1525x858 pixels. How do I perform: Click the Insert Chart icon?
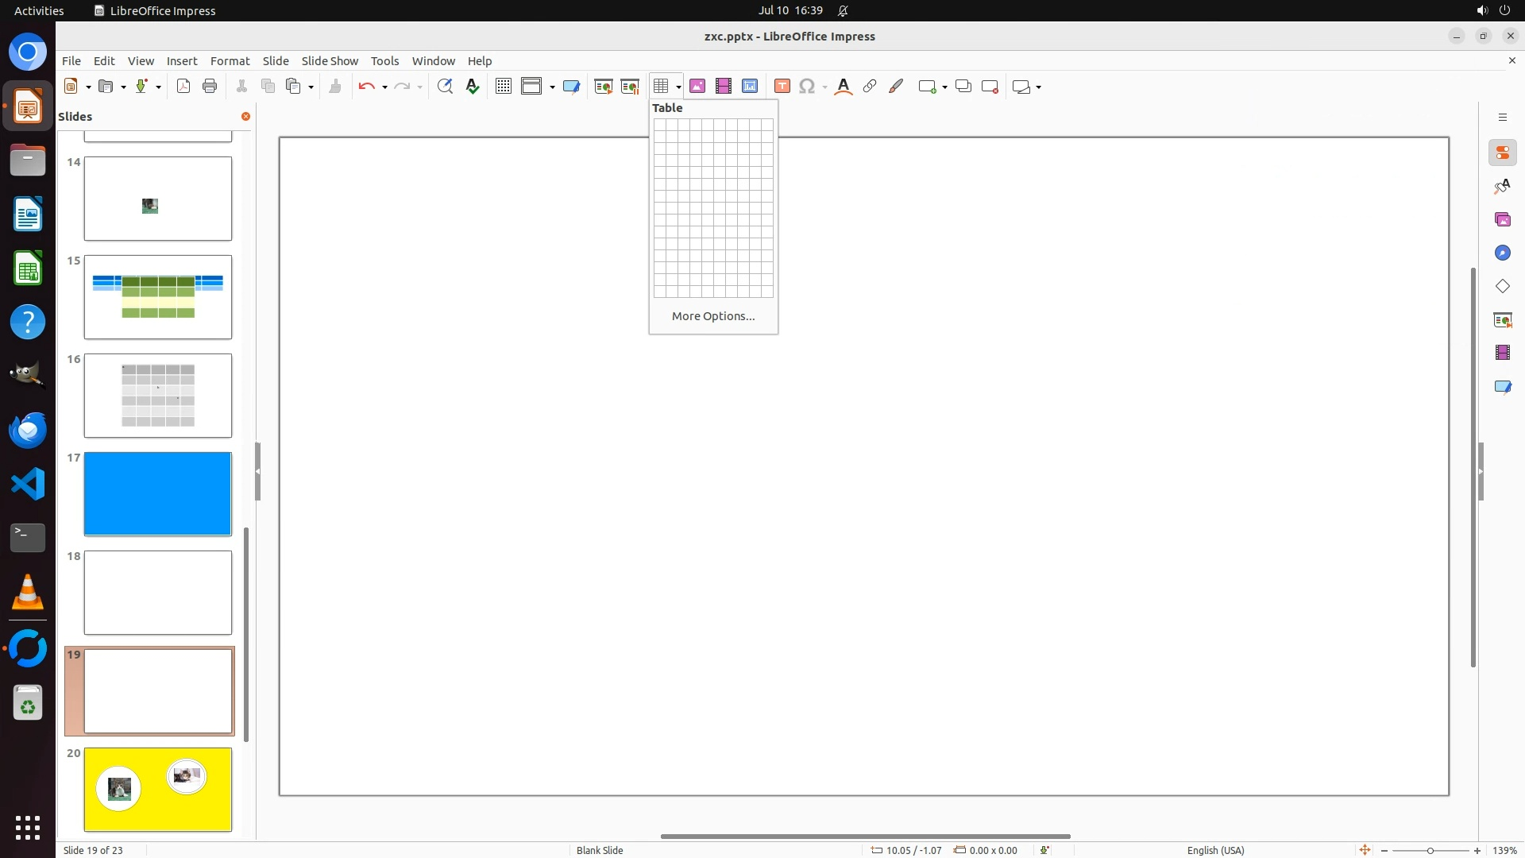750,87
